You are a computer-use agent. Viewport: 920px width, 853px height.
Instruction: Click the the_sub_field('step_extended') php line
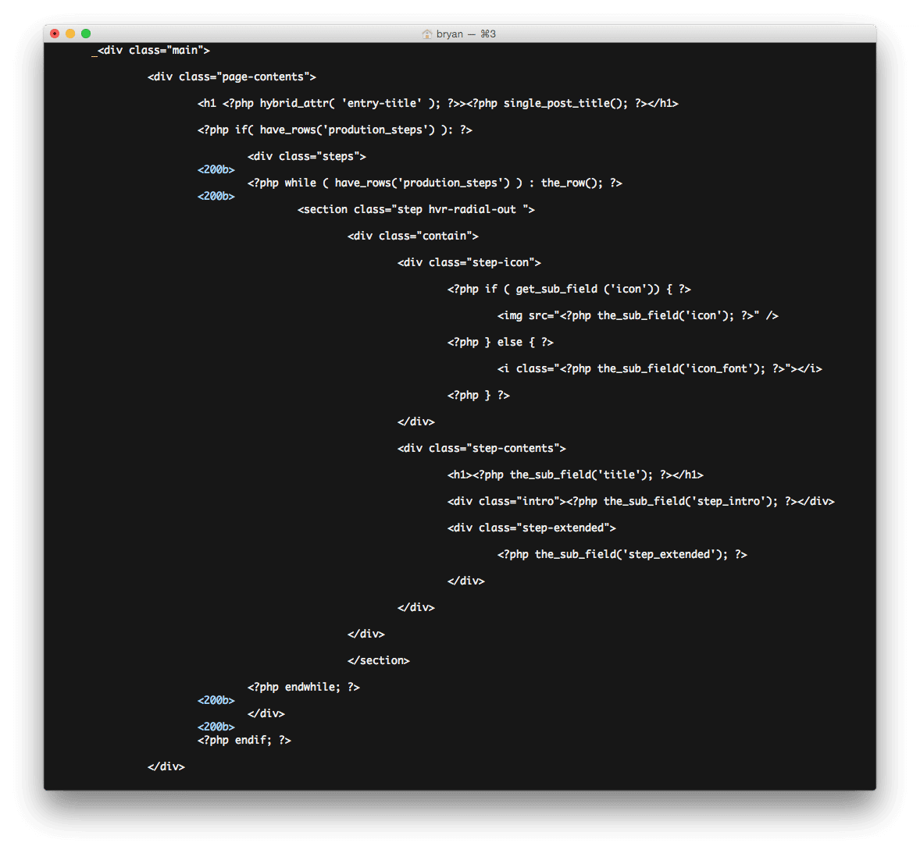(x=622, y=554)
